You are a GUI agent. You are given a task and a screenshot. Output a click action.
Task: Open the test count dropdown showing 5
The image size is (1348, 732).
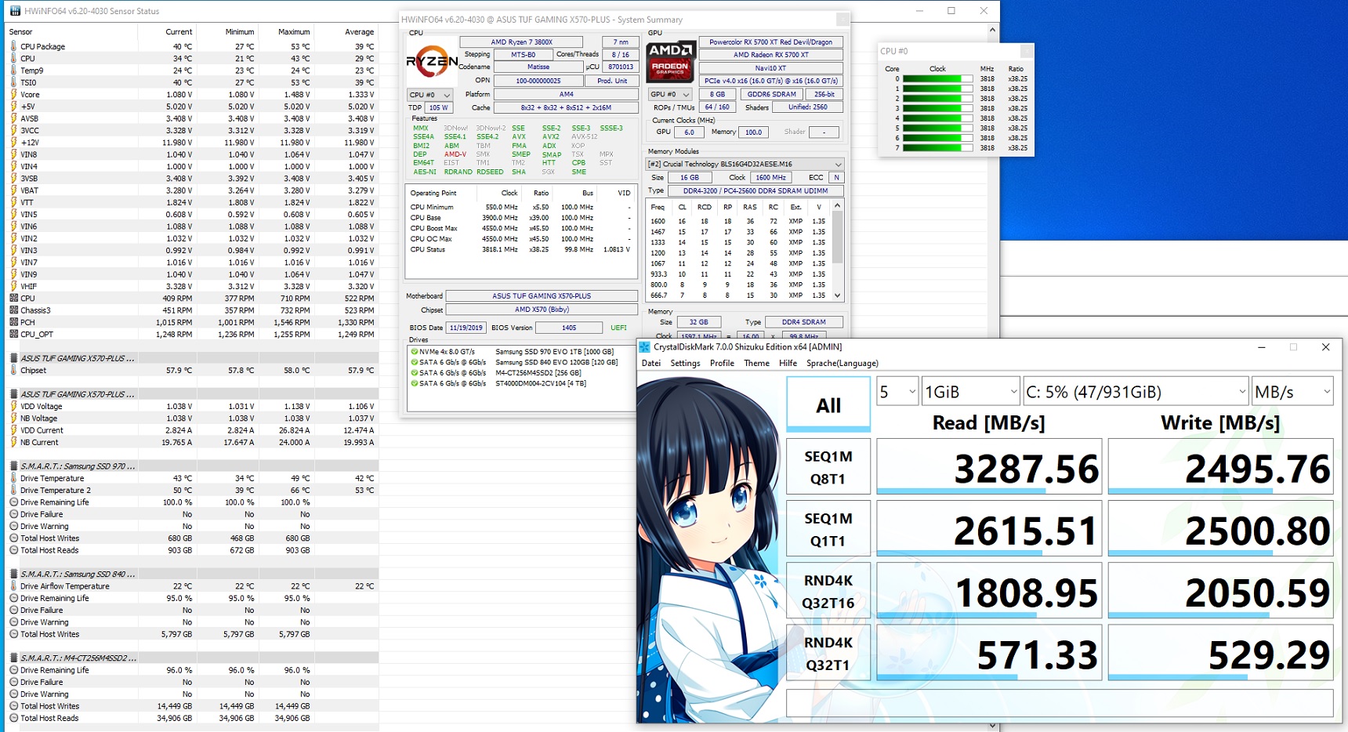(897, 391)
